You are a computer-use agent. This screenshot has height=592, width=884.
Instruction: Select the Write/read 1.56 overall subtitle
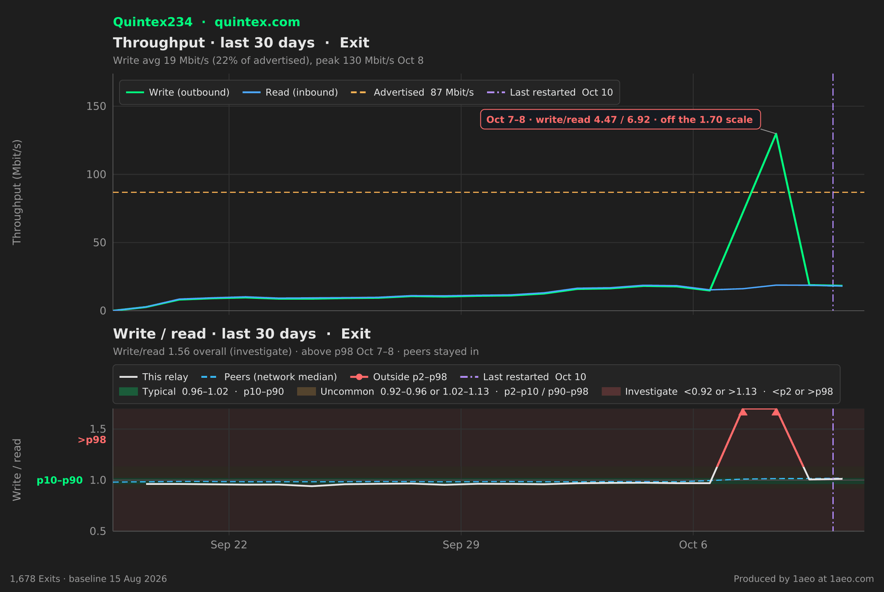point(295,352)
